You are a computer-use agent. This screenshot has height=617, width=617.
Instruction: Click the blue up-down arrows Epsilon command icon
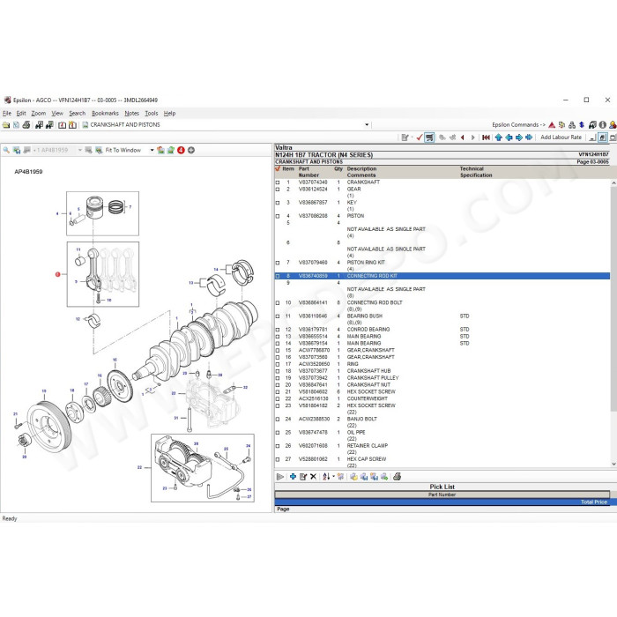(x=582, y=125)
